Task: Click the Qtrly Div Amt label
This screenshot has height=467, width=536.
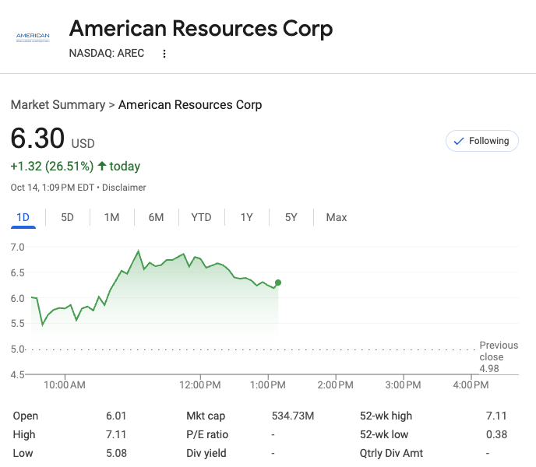Action: point(391,453)
